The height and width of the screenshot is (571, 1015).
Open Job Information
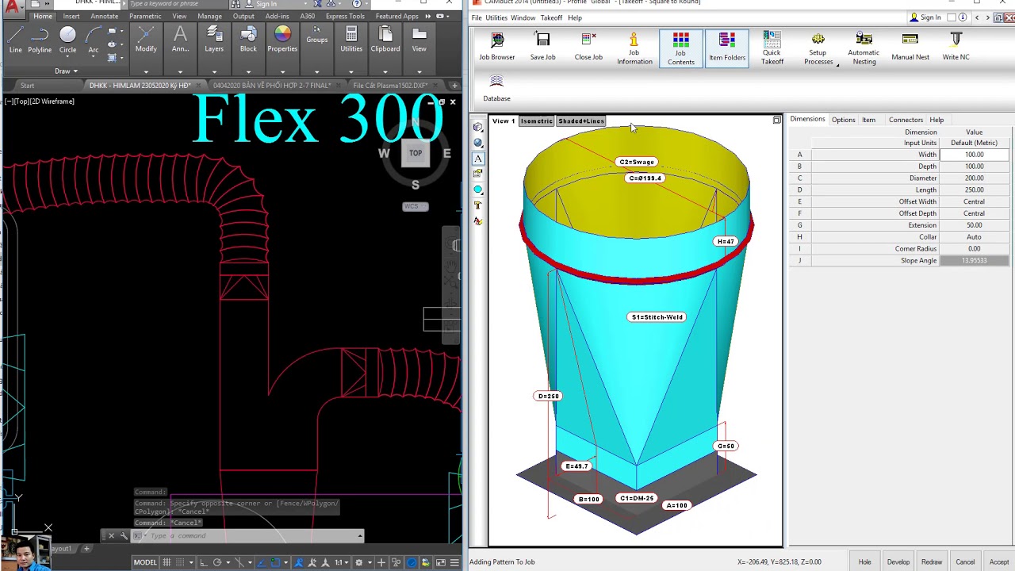coord(634,48)
